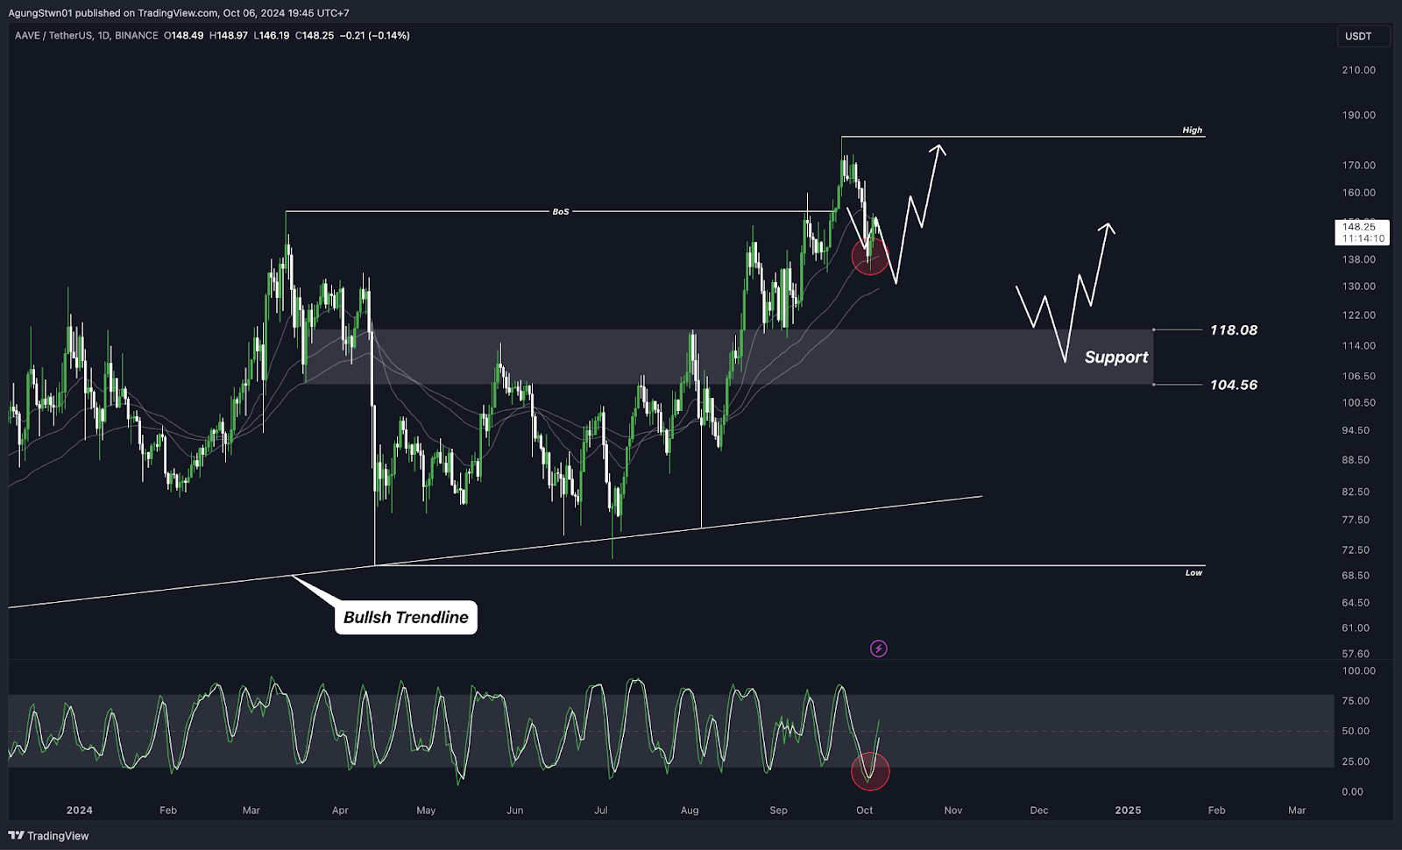1402x850 pixels.
Task: Click the 138.00 price axis label
Action: [1359, 259]
